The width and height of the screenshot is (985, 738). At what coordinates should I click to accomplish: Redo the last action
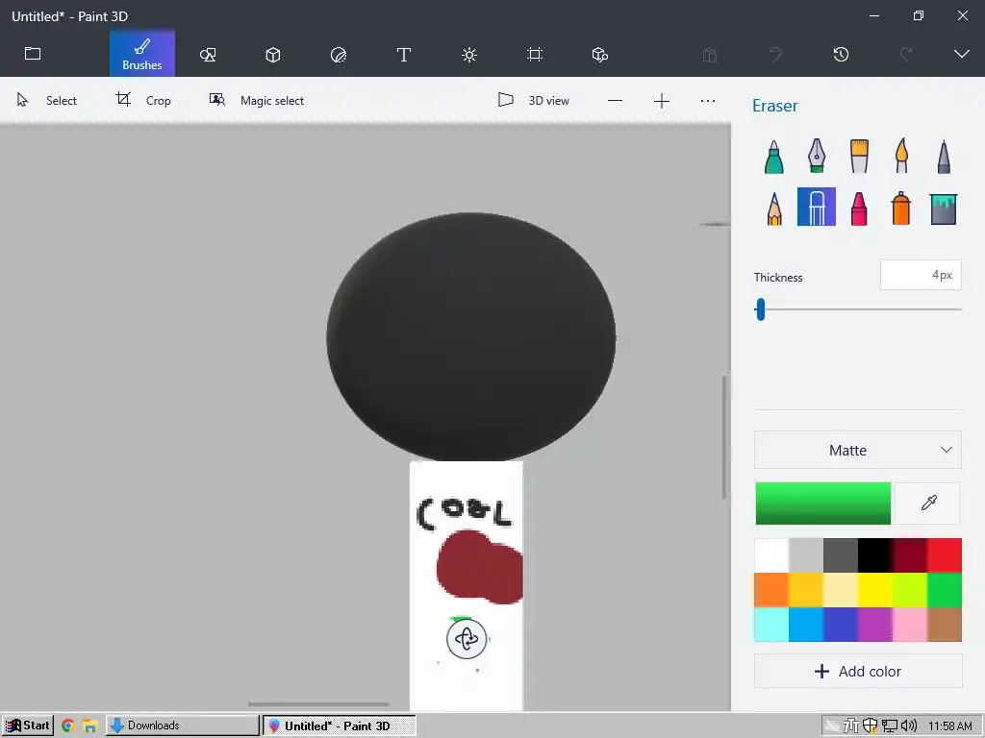click(906, 55)
